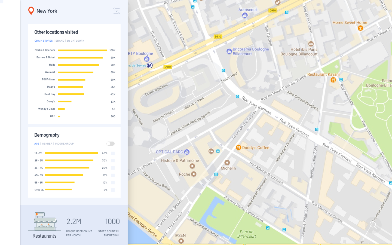Open the map search magnifier icon
This screenshot has height=245, width=392.
(x=373, y=225)
